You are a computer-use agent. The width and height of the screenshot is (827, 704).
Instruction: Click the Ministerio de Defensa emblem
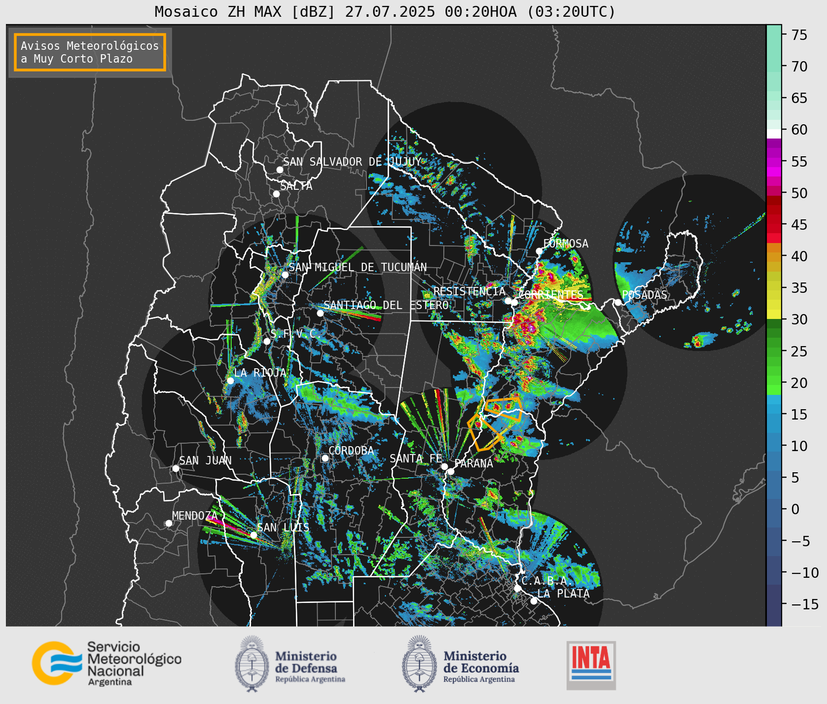pyautogui.click(x=252, y=664)
